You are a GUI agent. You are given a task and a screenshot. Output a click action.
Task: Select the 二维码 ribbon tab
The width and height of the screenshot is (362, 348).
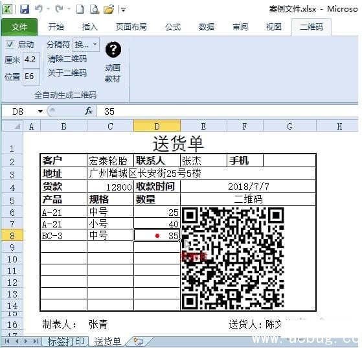point(311,27)
